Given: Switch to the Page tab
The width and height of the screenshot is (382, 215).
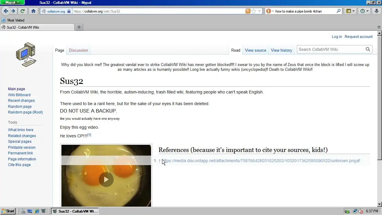Looking at the screenshot, I should (x=60, y=50).
